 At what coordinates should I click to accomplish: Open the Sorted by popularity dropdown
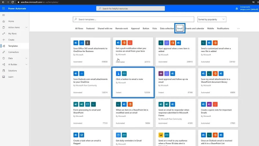pyautogui.click(x=212, y=19)
